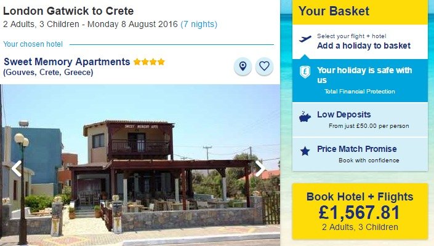Click the hotel four-star rating

(149, 61)
